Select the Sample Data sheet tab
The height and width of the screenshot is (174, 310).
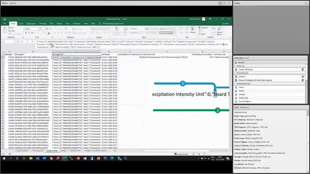click(52, 150)
